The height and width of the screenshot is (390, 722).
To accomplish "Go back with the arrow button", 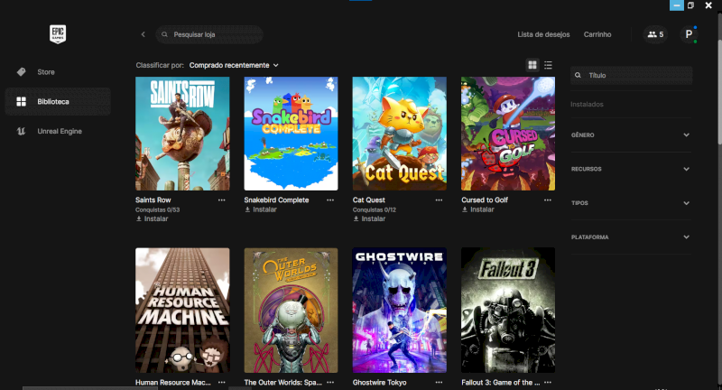I will coord(143,34).
